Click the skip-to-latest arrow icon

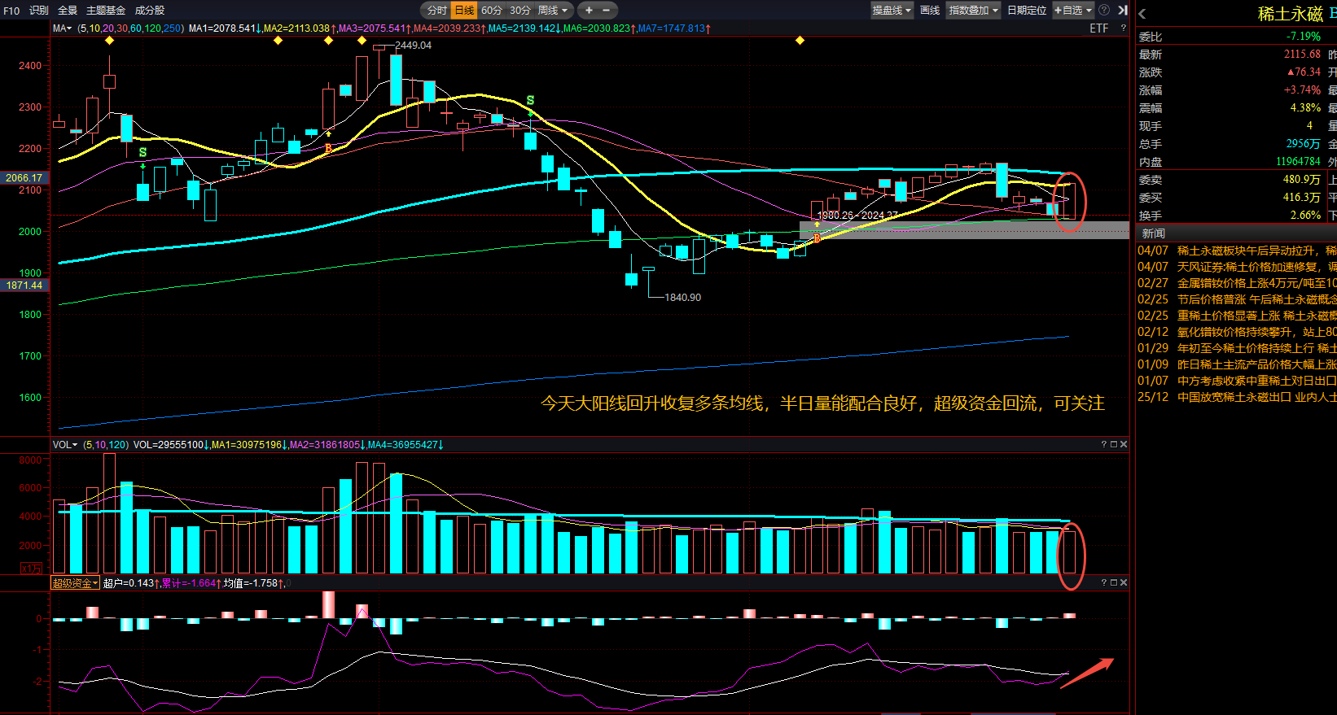1123,11
